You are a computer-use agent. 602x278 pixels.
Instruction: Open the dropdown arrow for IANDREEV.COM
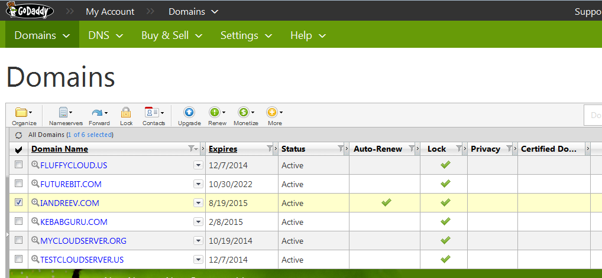coord(198,203)
